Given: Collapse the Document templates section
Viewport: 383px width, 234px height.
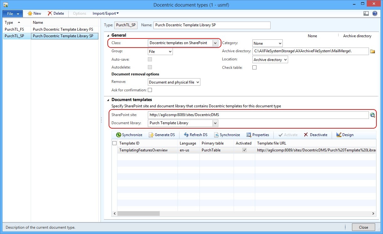Looking at the screenshot, I should click(108, 100).
